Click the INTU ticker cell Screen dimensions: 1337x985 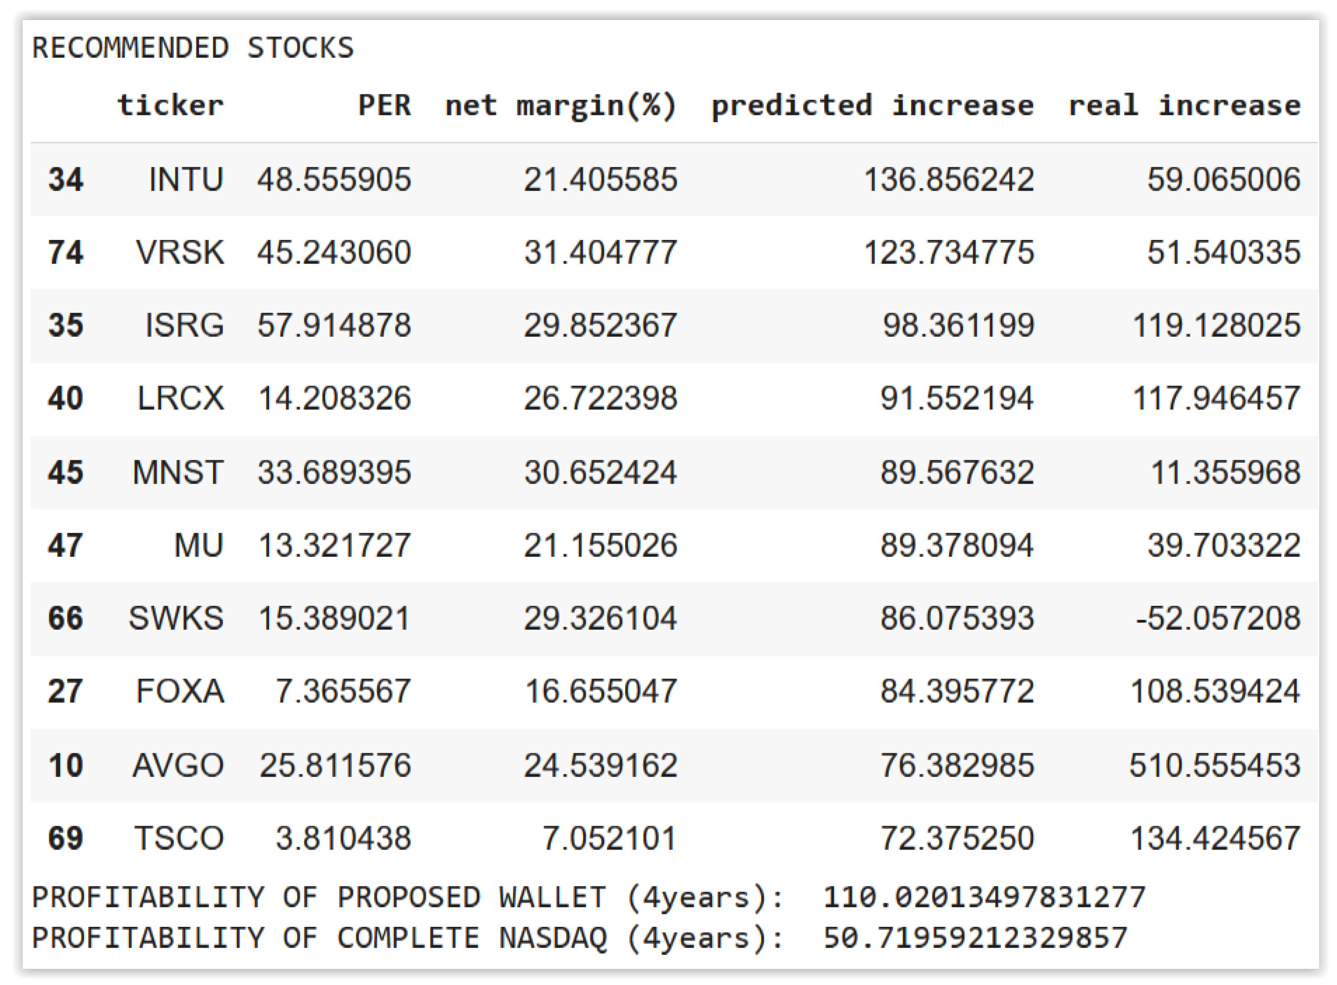click(187, 180)
